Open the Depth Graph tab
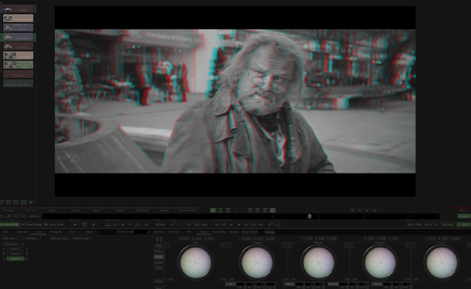This screenshot has width=471, height=289. click(x=142, y=211)
